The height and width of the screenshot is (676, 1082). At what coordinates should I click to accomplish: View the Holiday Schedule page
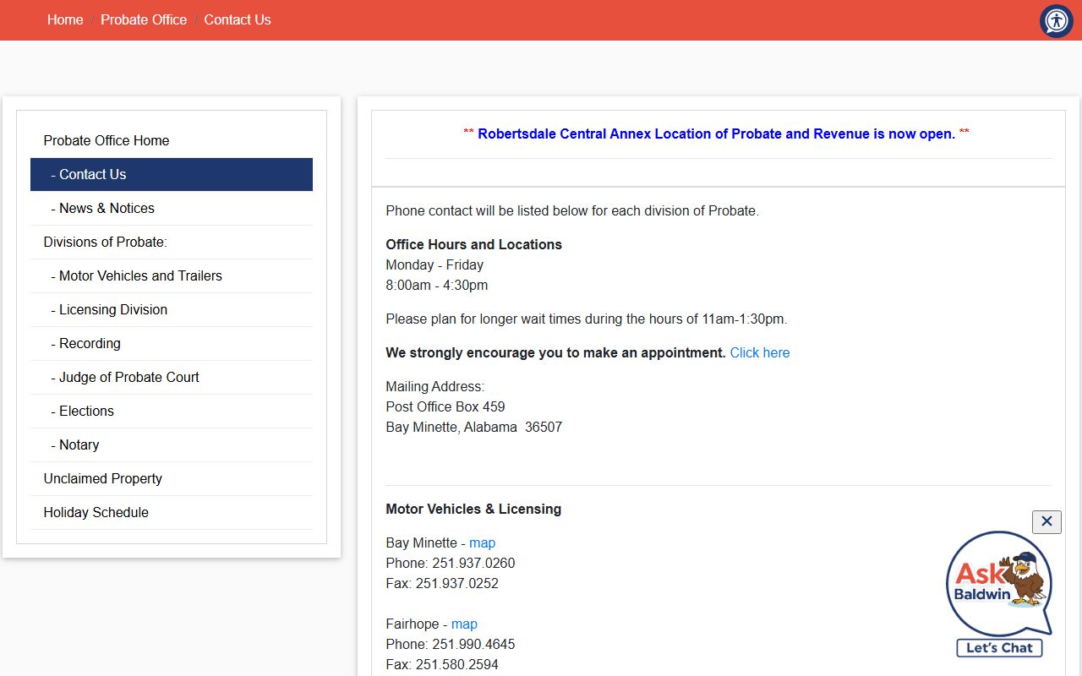tap(172, 512)
